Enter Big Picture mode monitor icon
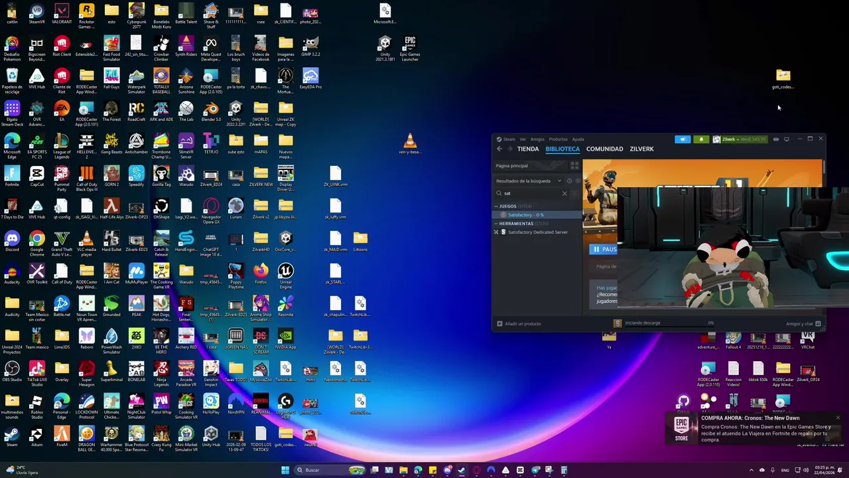Screen dimensions: 849x478 [787, 139]
